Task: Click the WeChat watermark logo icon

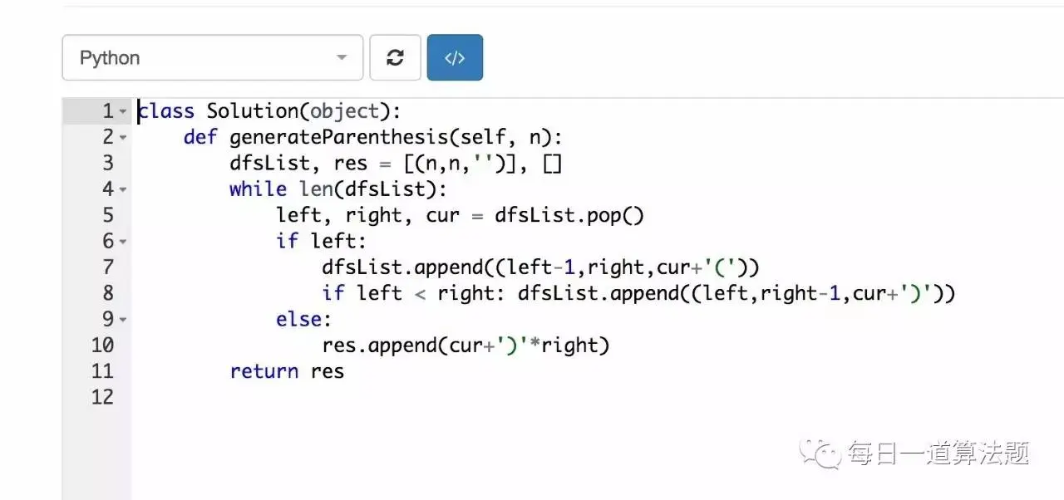Action: [820, 453]
